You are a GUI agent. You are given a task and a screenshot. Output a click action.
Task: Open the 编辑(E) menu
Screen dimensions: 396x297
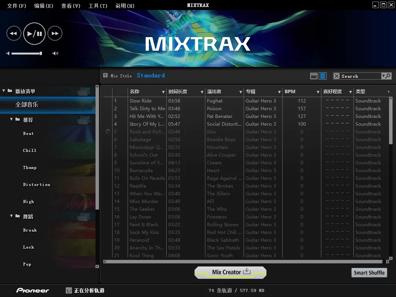tap(44, 5)
